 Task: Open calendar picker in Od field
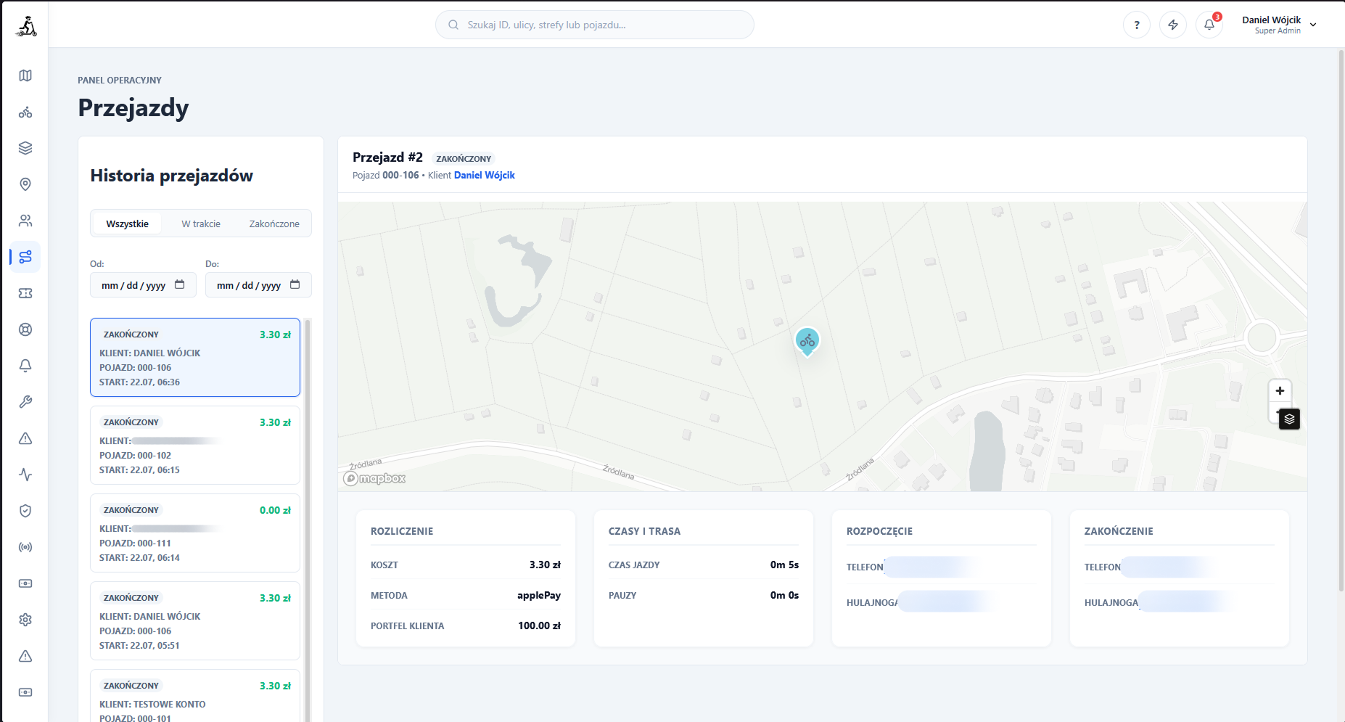(x=180, y=284)
